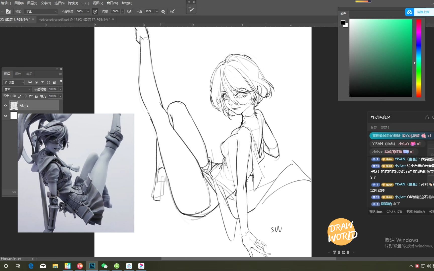
Task: Prevent auto-nesting in artboards lock
Action: (31, 96)
